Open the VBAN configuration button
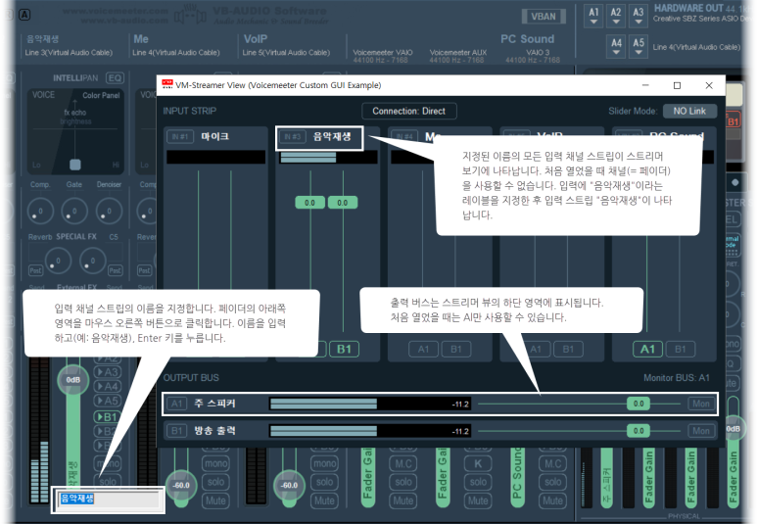 click(544, 17)
